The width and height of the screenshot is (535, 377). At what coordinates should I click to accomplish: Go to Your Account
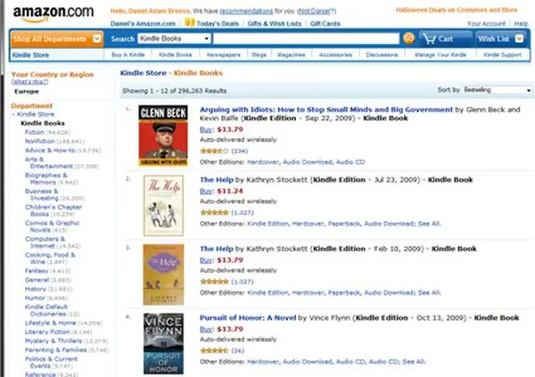(x=486, y=23)
